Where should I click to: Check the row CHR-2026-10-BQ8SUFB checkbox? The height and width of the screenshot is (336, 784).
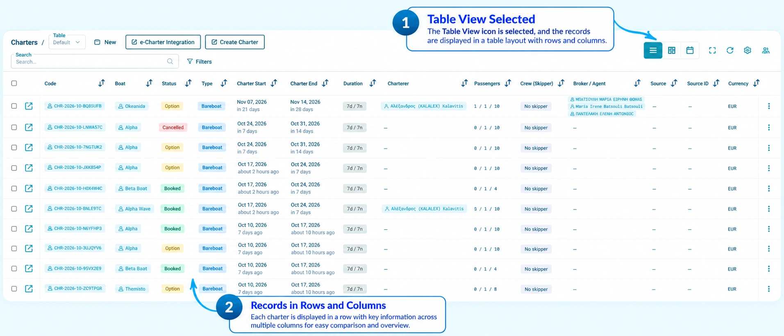click(x=14, y=106)
